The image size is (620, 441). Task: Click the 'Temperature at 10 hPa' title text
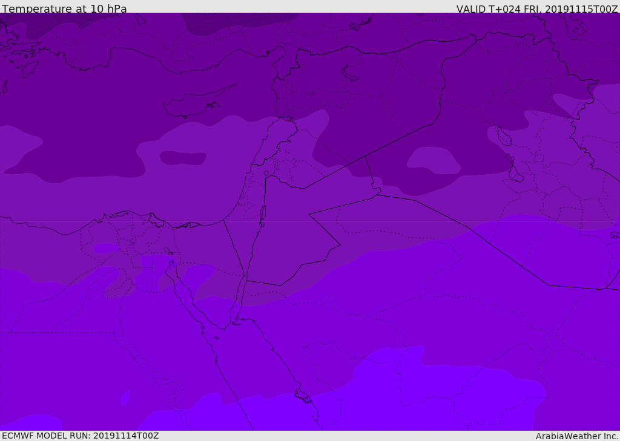[x=64, y=8]
